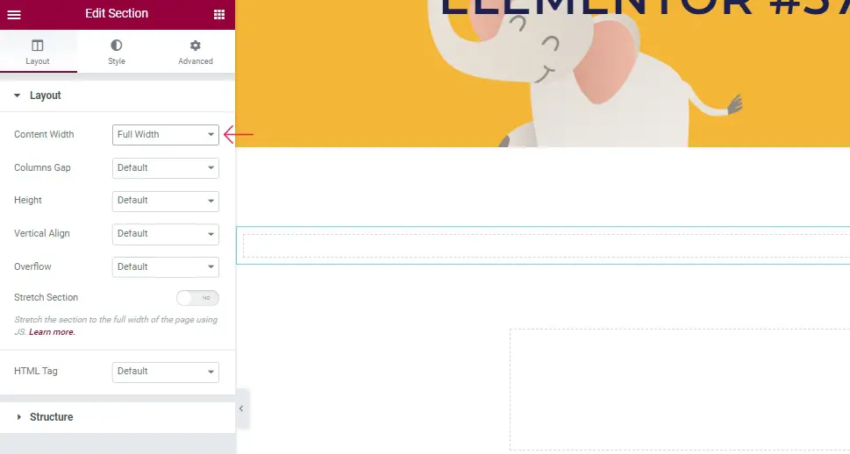Collapse the panel with side arrow
Image resolution: width=850 pixels, height=454 pixels.
pyautogui.click(x=242, y=408)
